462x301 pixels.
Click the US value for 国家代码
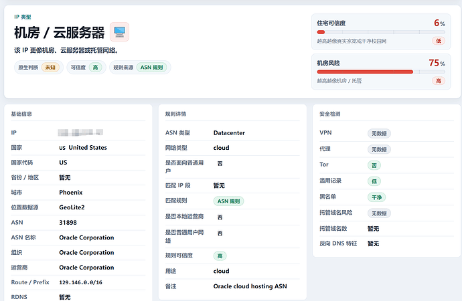[x=63, y=163]
